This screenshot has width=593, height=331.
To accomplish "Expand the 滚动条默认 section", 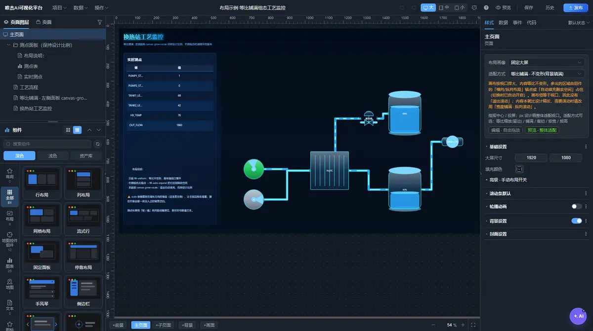I will point(500,193).
